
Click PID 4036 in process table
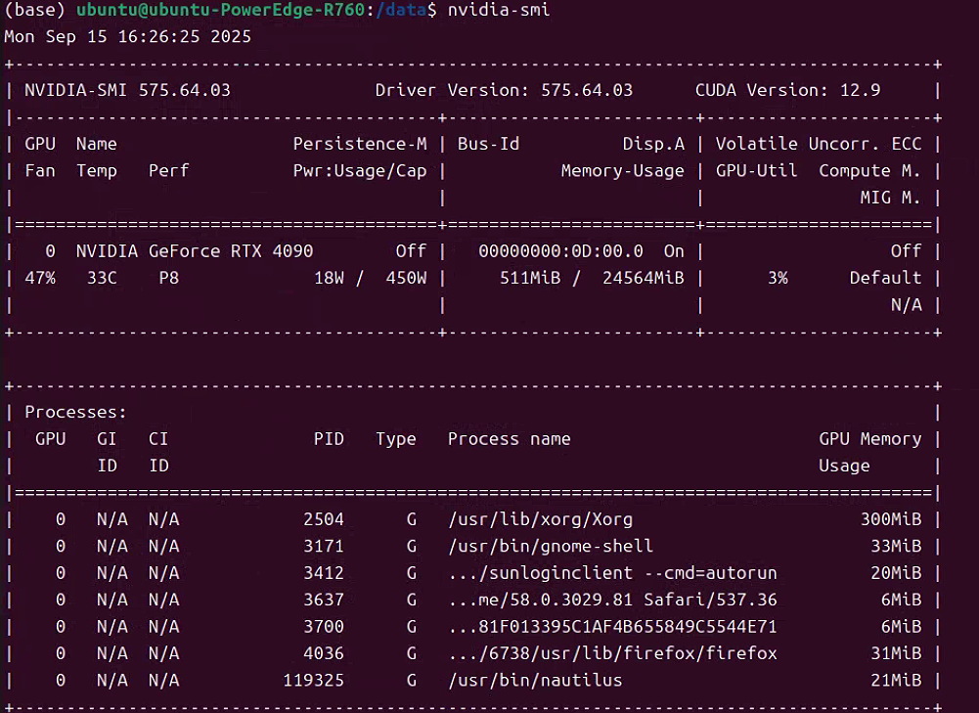click(324, 654)
